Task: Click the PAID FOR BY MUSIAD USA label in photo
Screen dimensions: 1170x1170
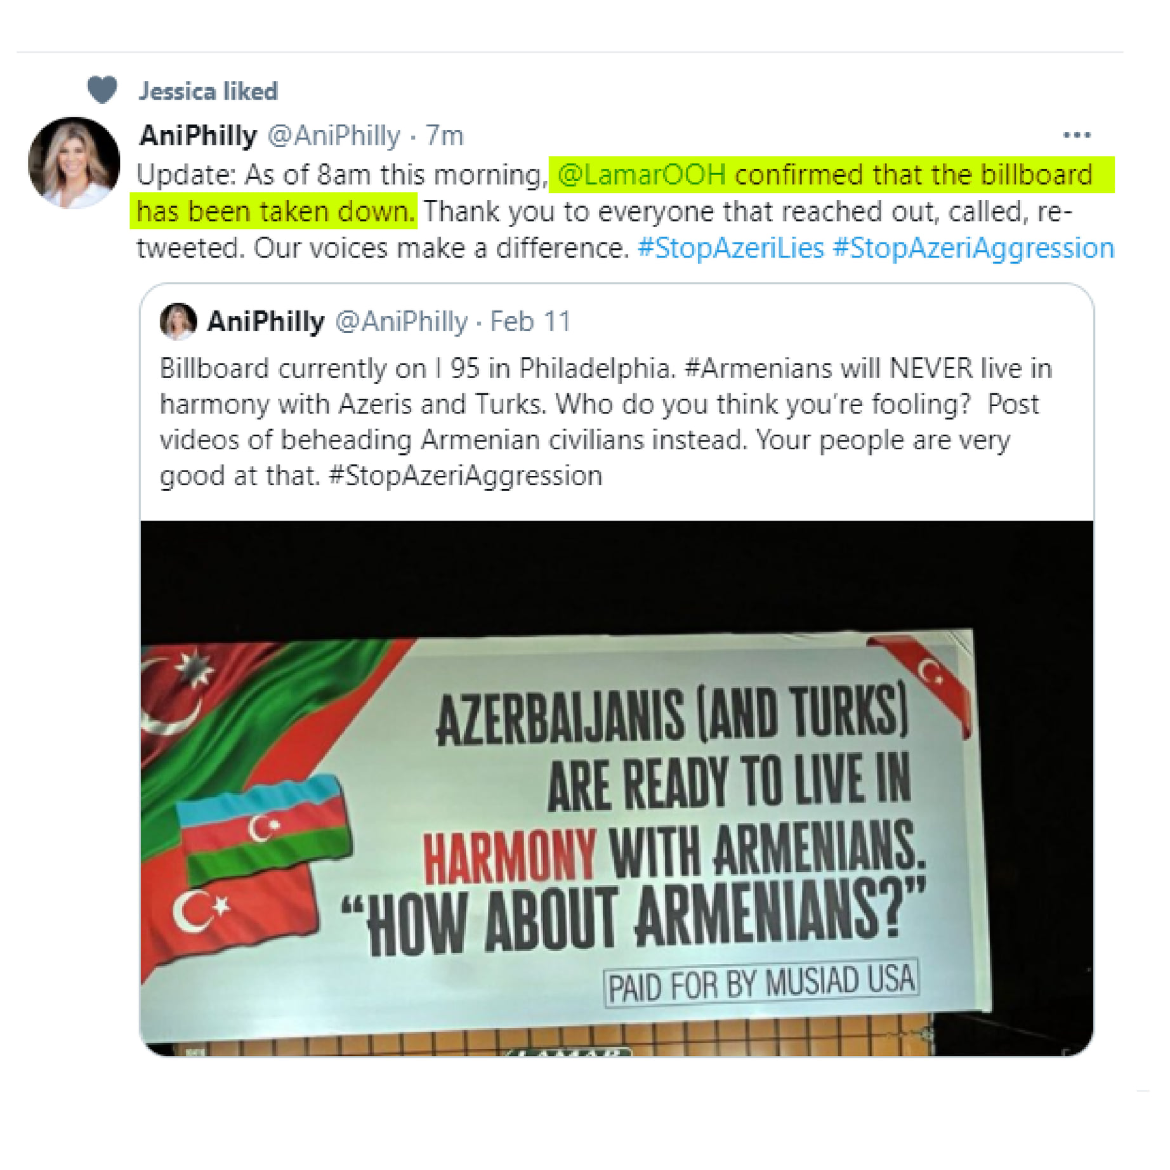Action: point(761,985)
